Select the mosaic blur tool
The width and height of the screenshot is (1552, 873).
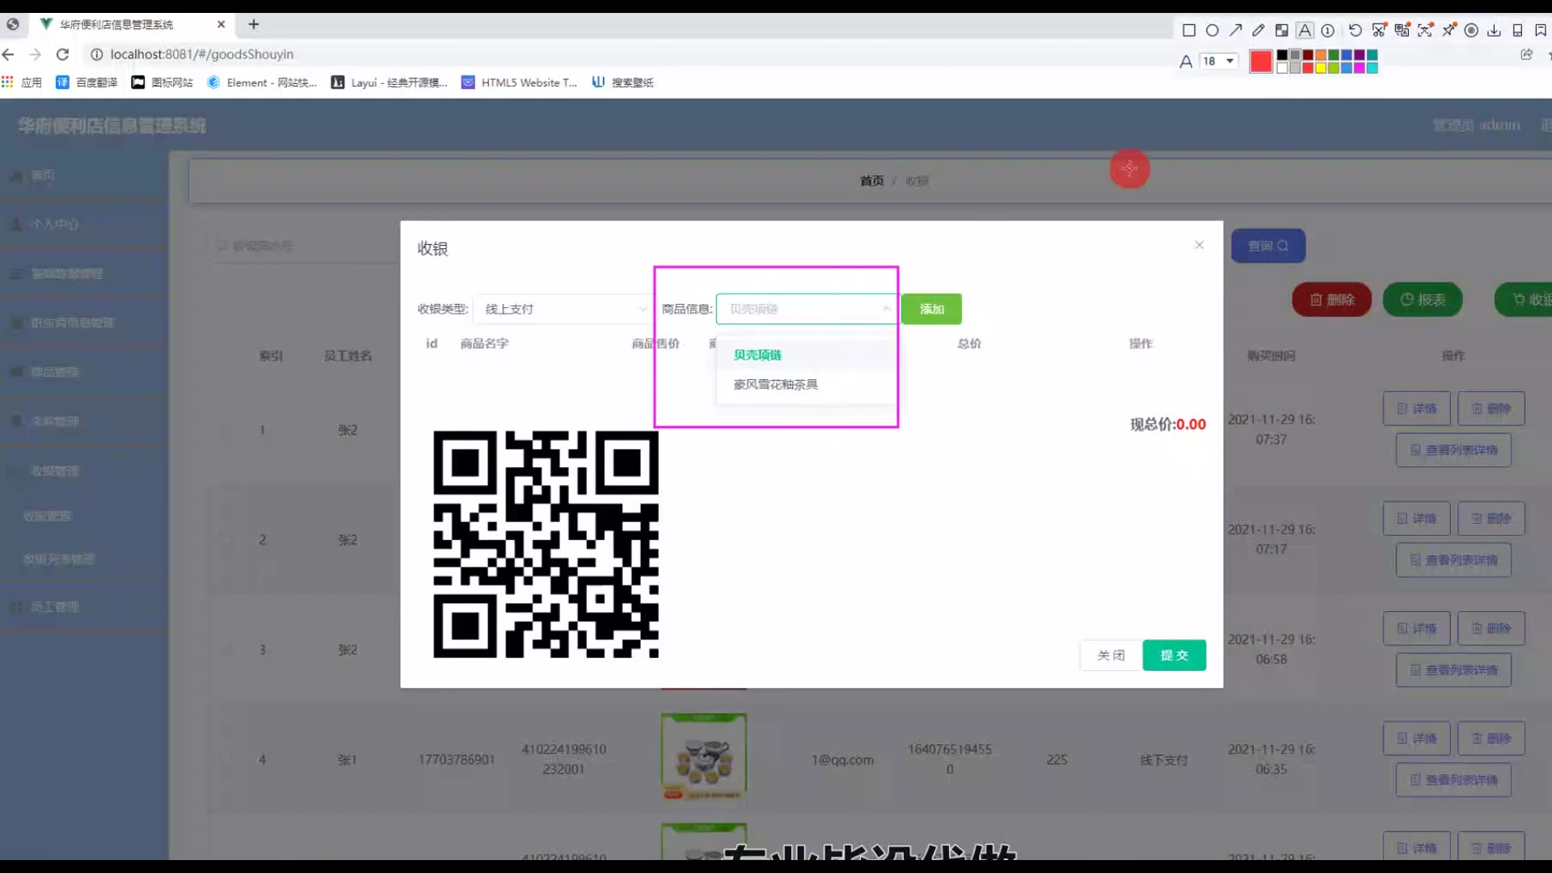pyautogui.click(x=1281, y=31)
